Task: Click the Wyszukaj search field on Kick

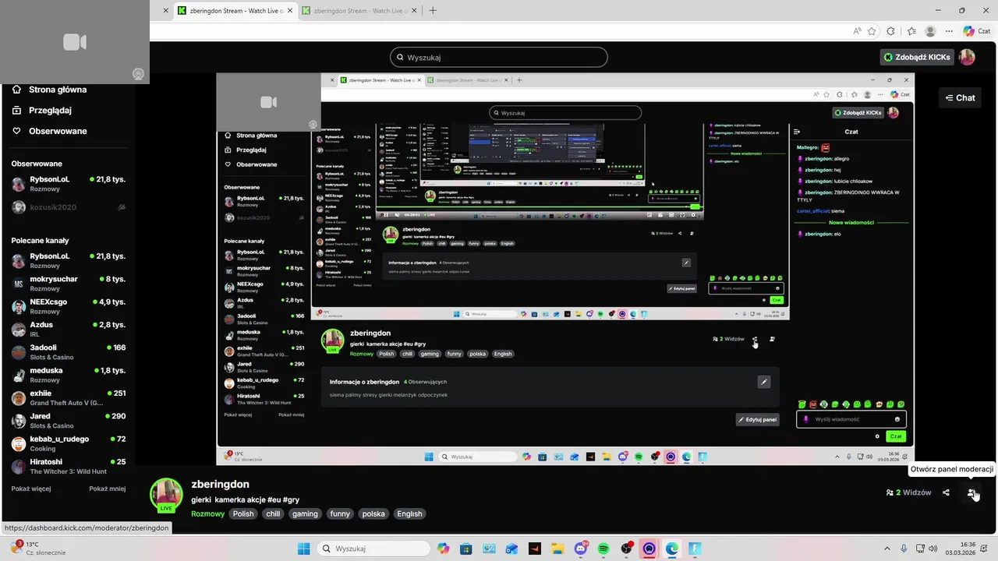Action: (499, 57)
